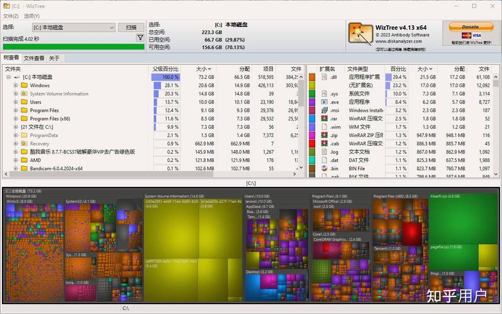Expand the [21 文件在 C:\] node

click(15, 127)
